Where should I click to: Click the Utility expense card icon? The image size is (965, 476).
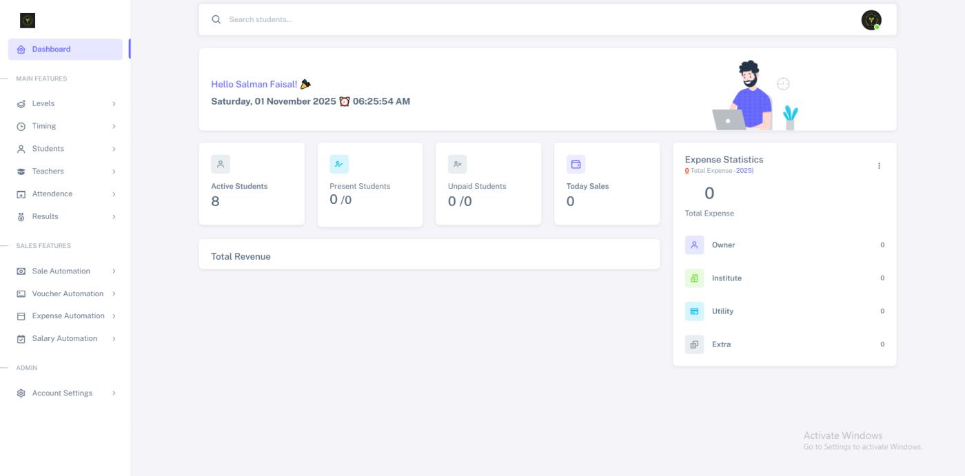(694, 311)
